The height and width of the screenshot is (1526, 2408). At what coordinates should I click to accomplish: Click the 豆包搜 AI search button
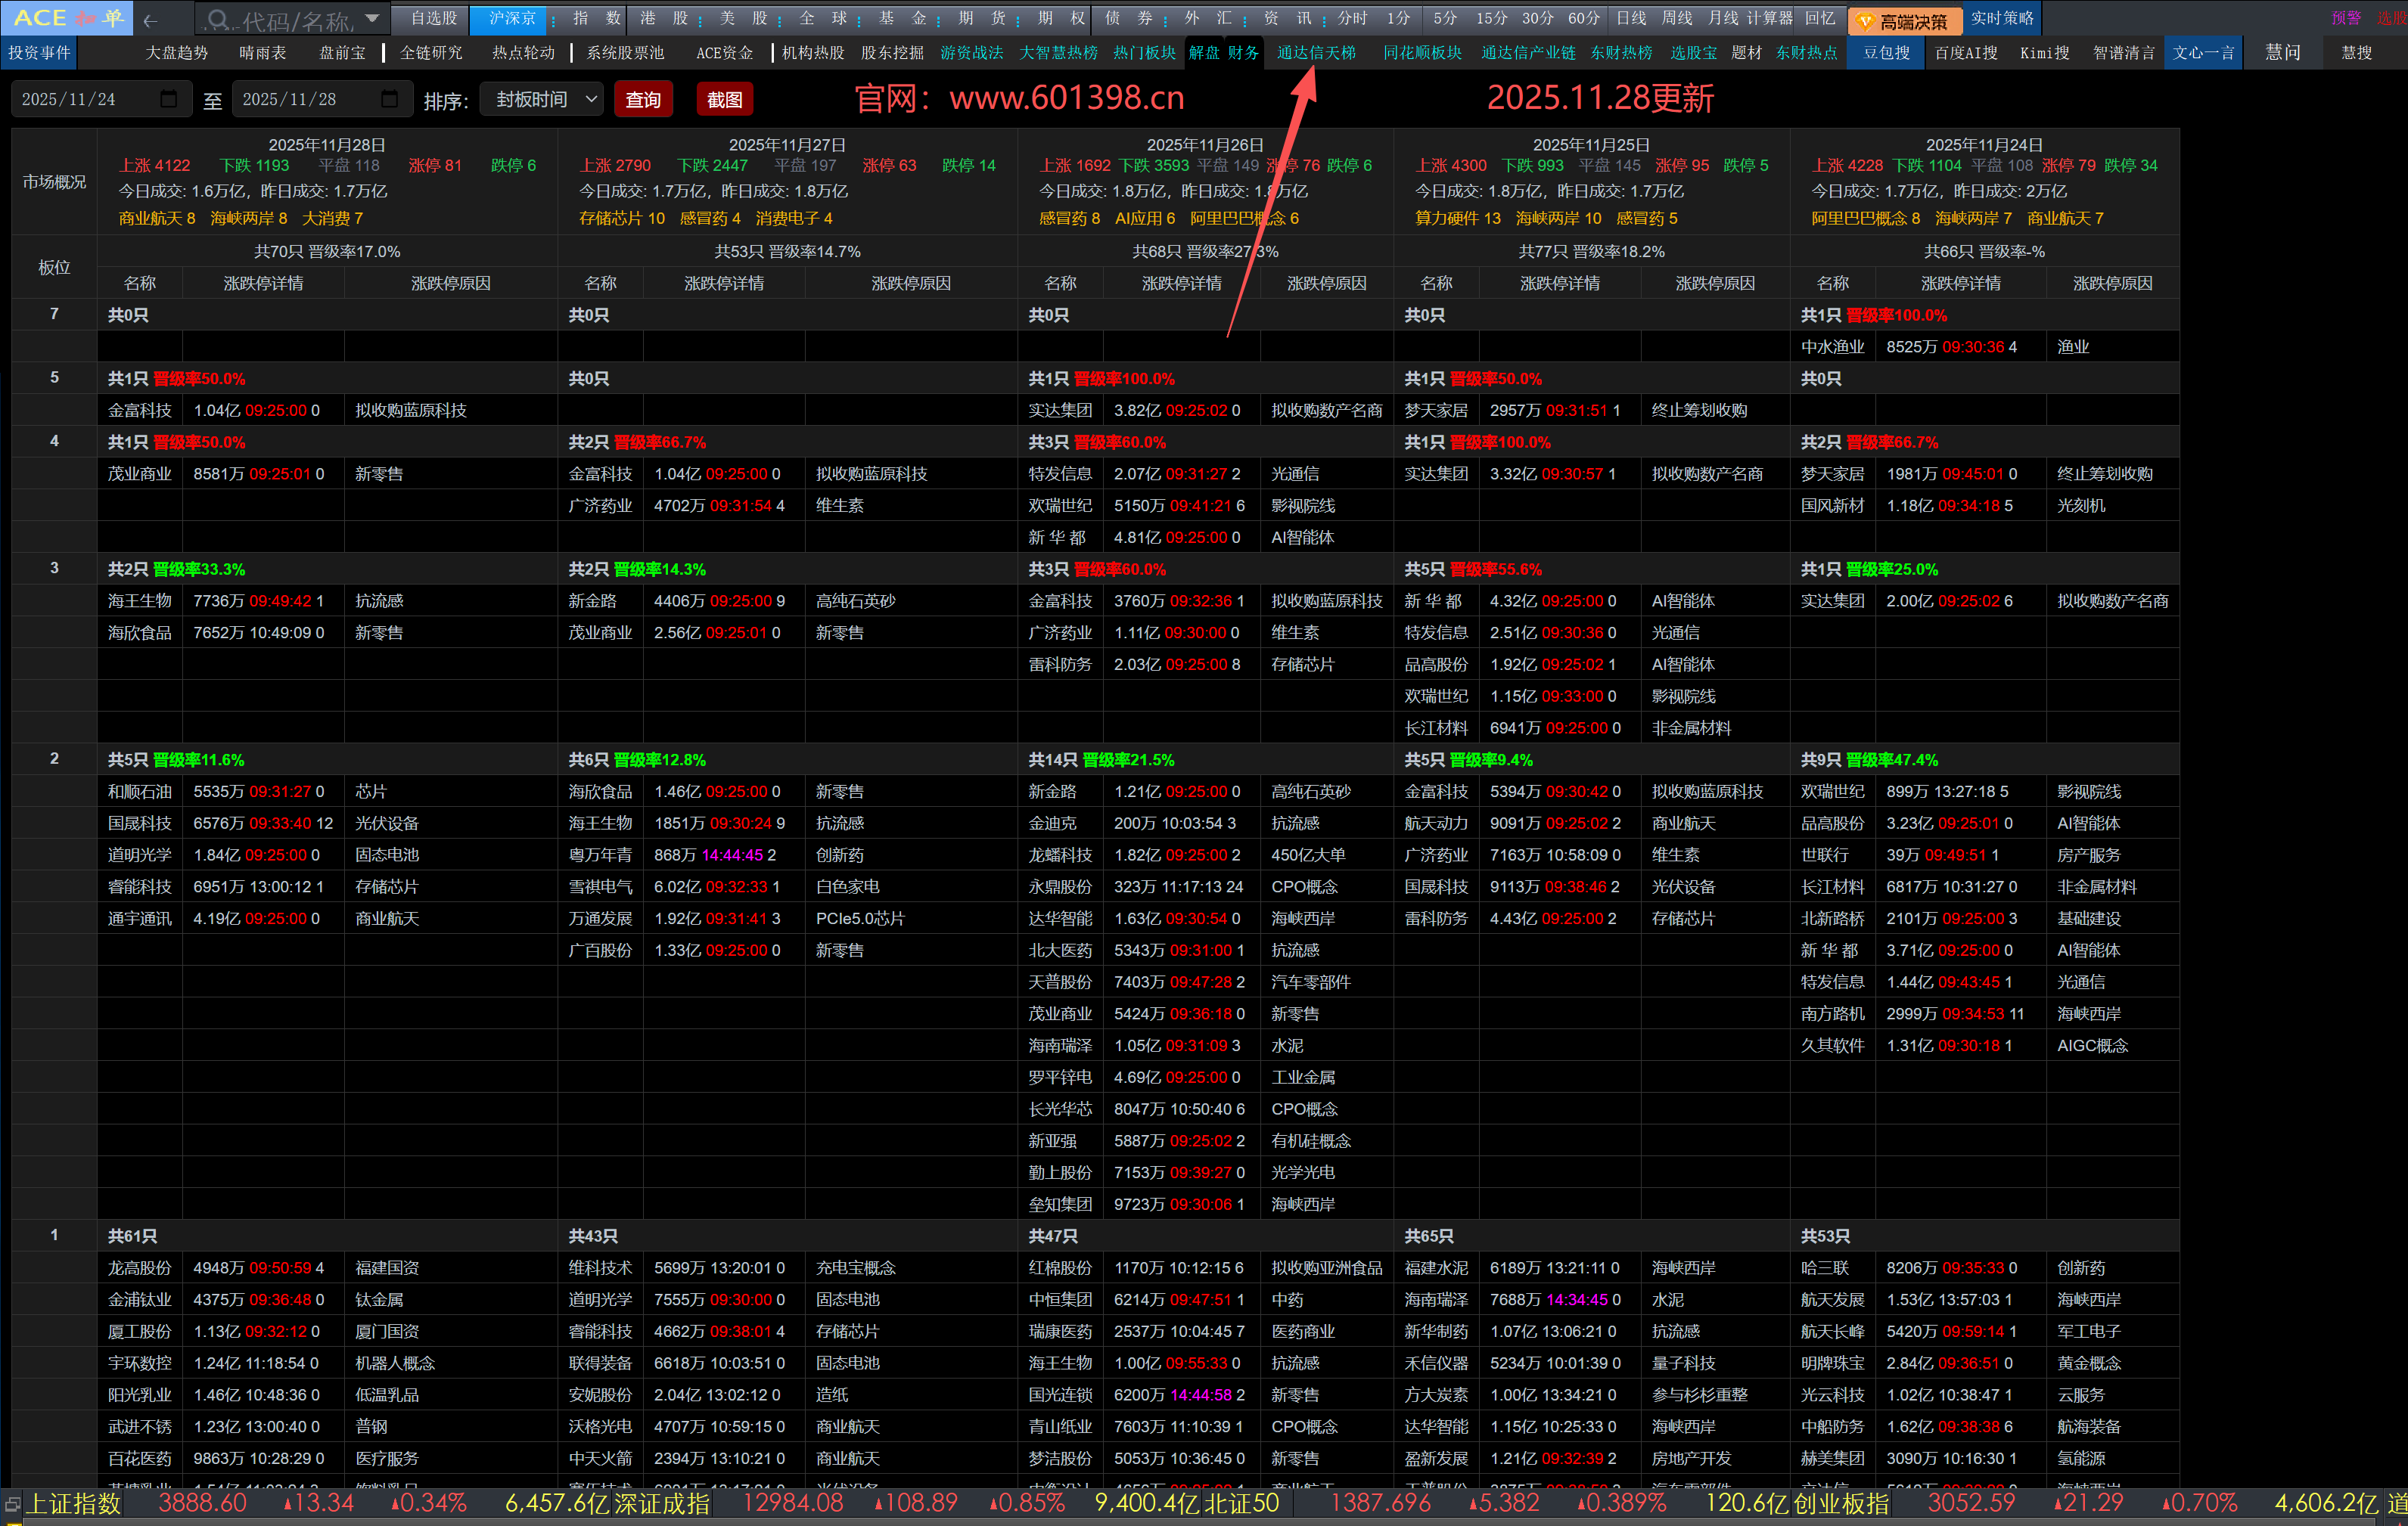[1886, 53]
